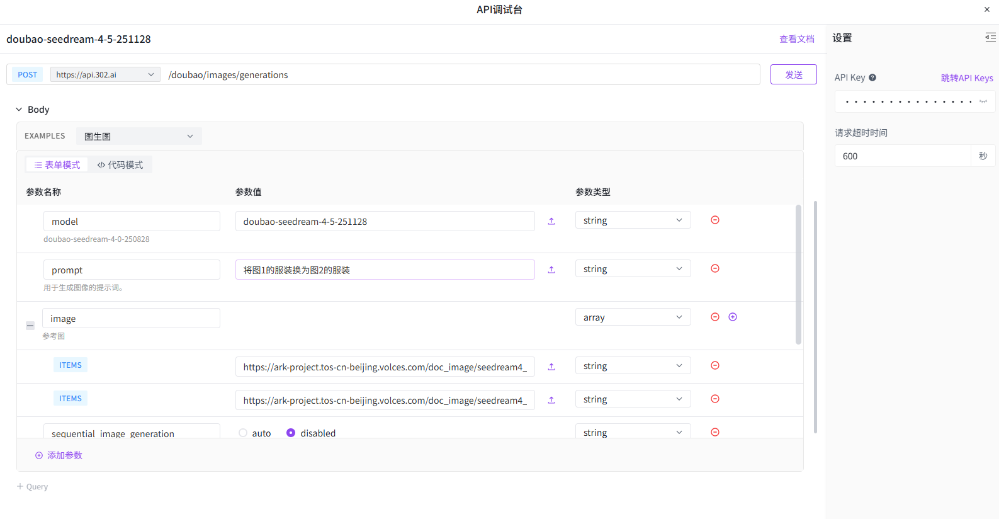Remove the prompt parameter row
The image size is (999, 519).
point(715,268)
